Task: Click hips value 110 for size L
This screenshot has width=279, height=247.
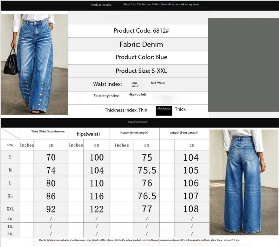Action: (97, 183)
